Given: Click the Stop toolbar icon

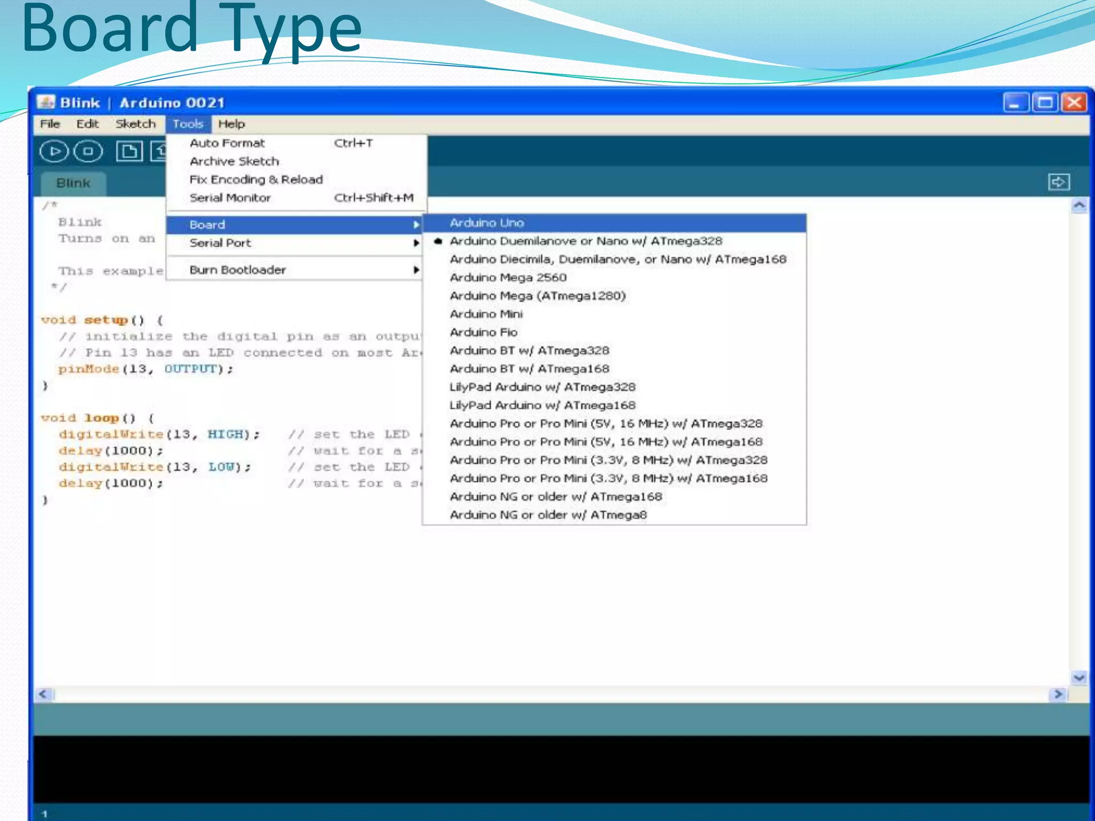Looking at the screenshot, I should pyautogui.click(x=88, y=152).
